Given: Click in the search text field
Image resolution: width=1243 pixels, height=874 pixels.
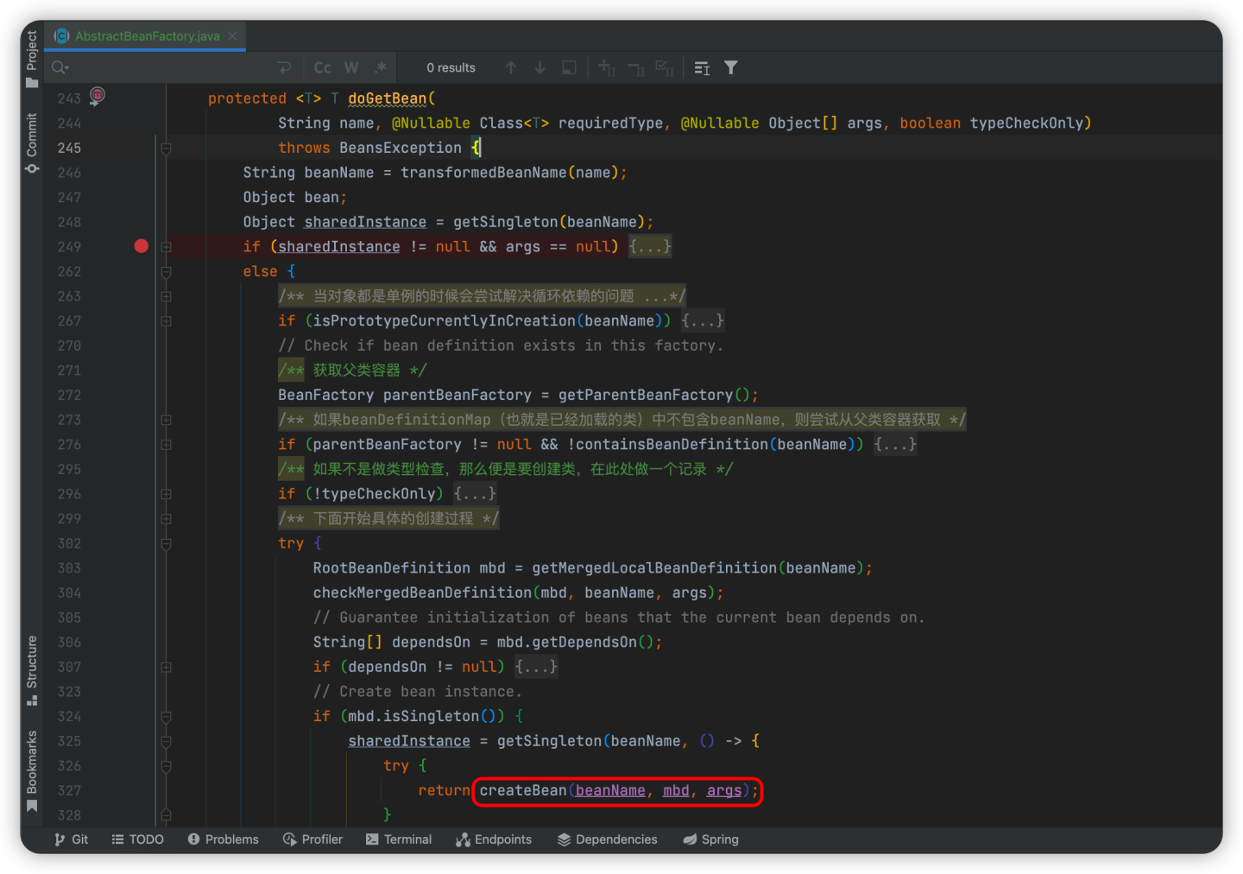Looking at the screenshot, I should 173,67.
